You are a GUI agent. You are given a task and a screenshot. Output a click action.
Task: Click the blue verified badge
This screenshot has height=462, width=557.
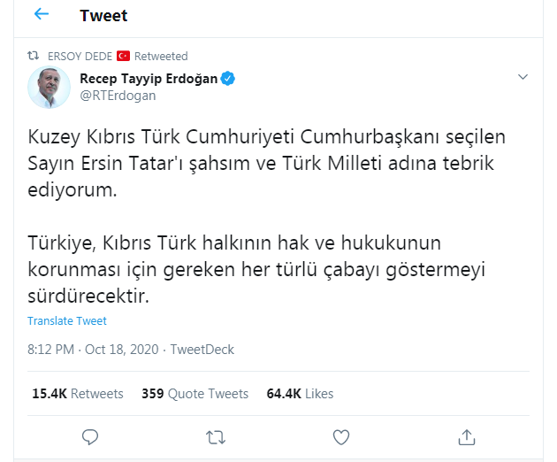(228, 78)
